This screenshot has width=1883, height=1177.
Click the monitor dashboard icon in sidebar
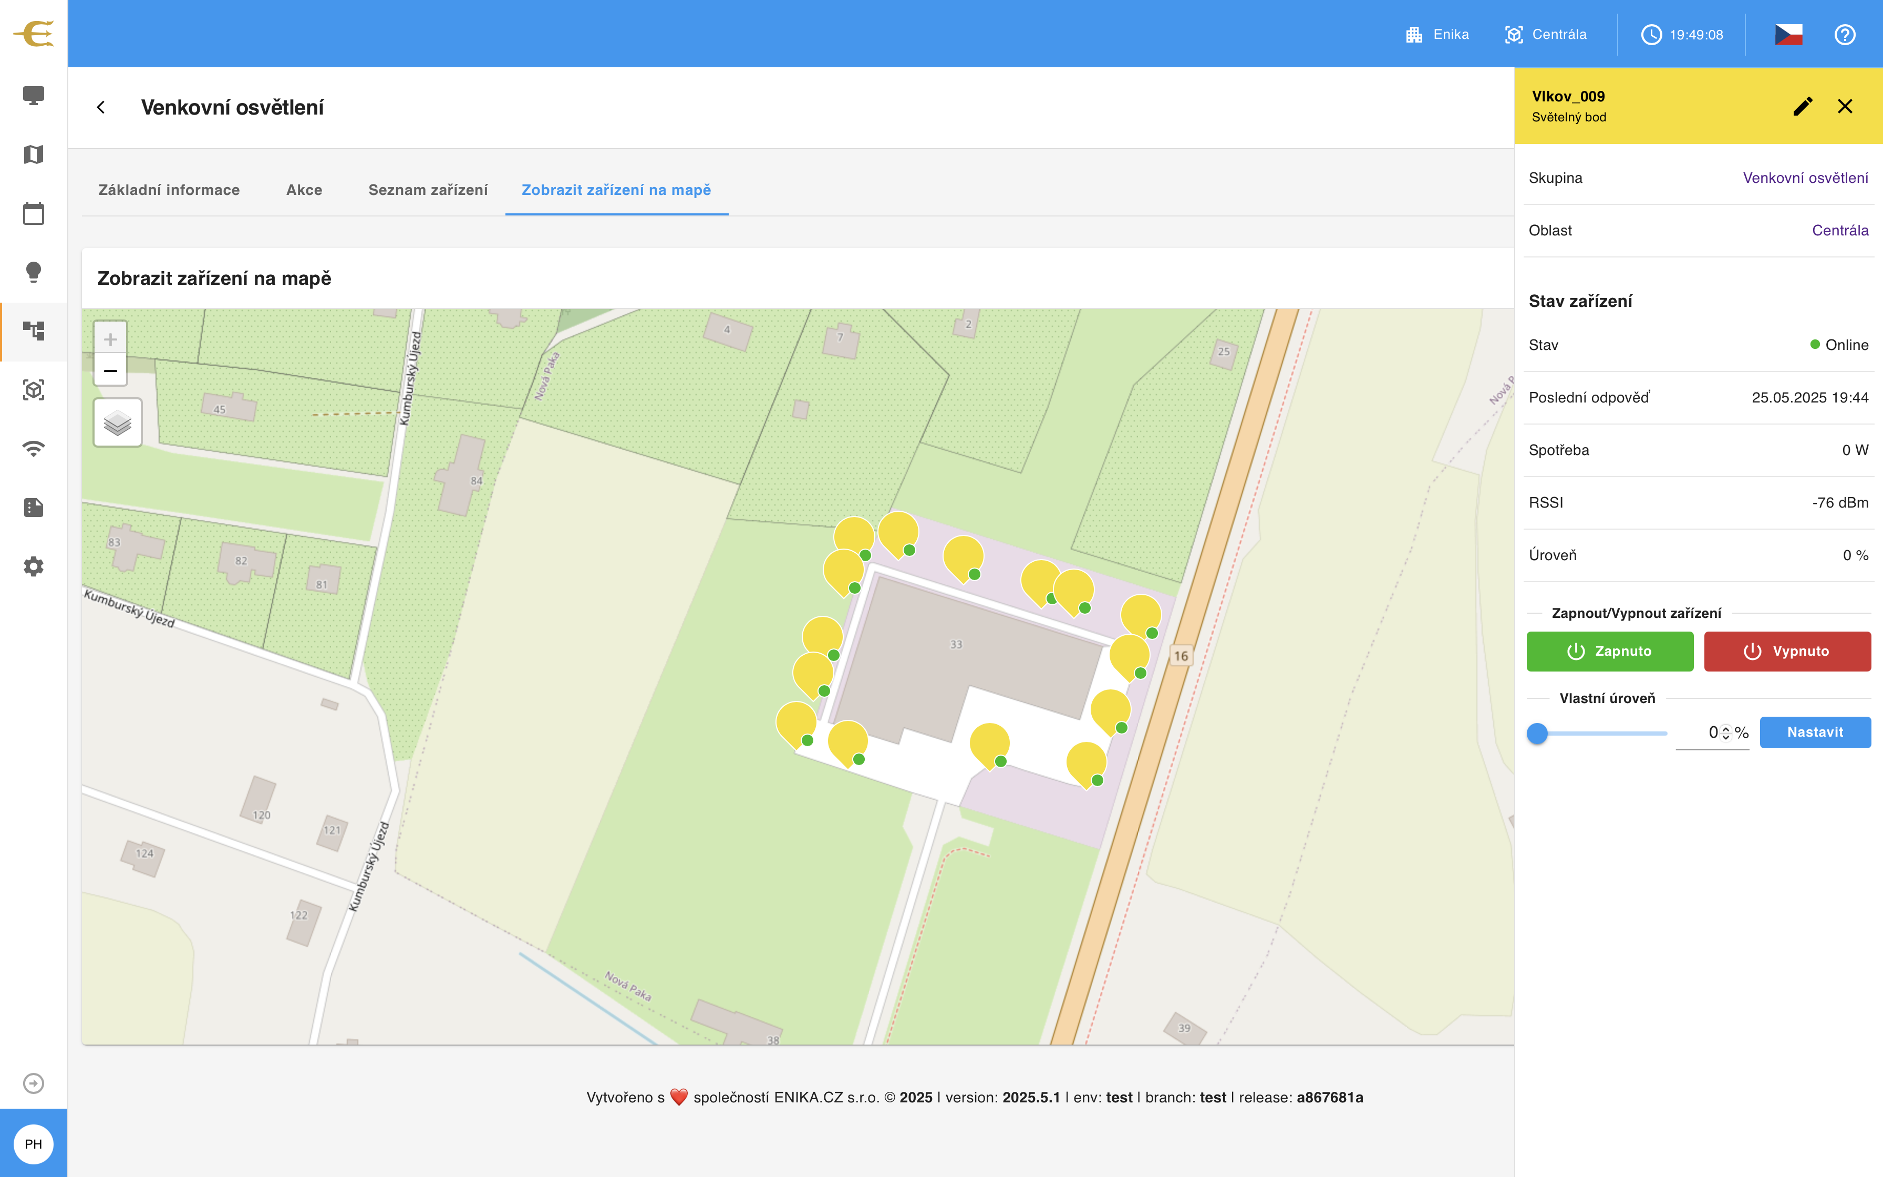tap(34, 96)
